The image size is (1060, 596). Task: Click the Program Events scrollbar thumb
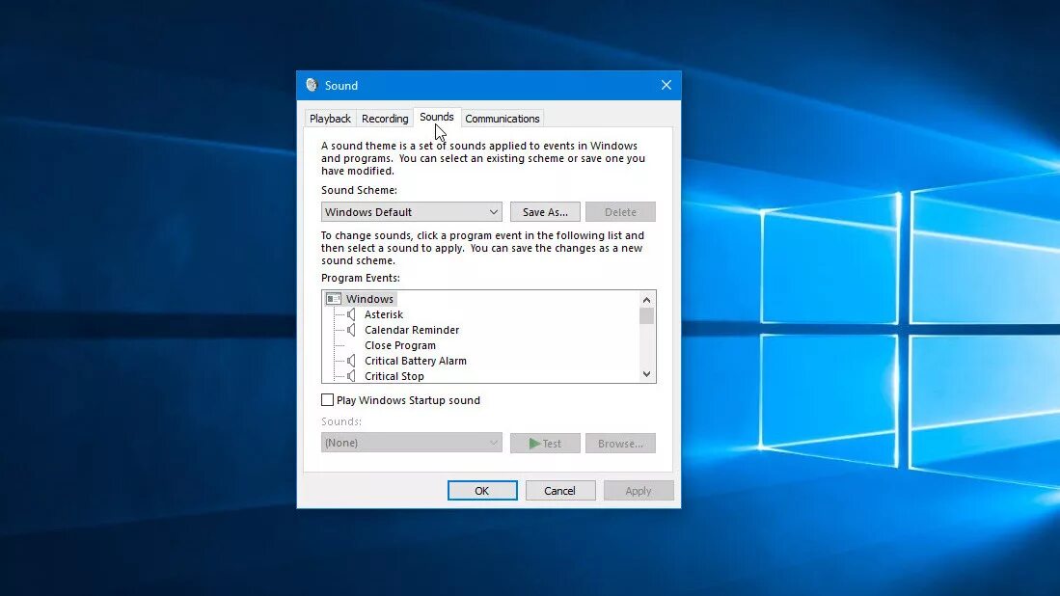pos(647,315)
